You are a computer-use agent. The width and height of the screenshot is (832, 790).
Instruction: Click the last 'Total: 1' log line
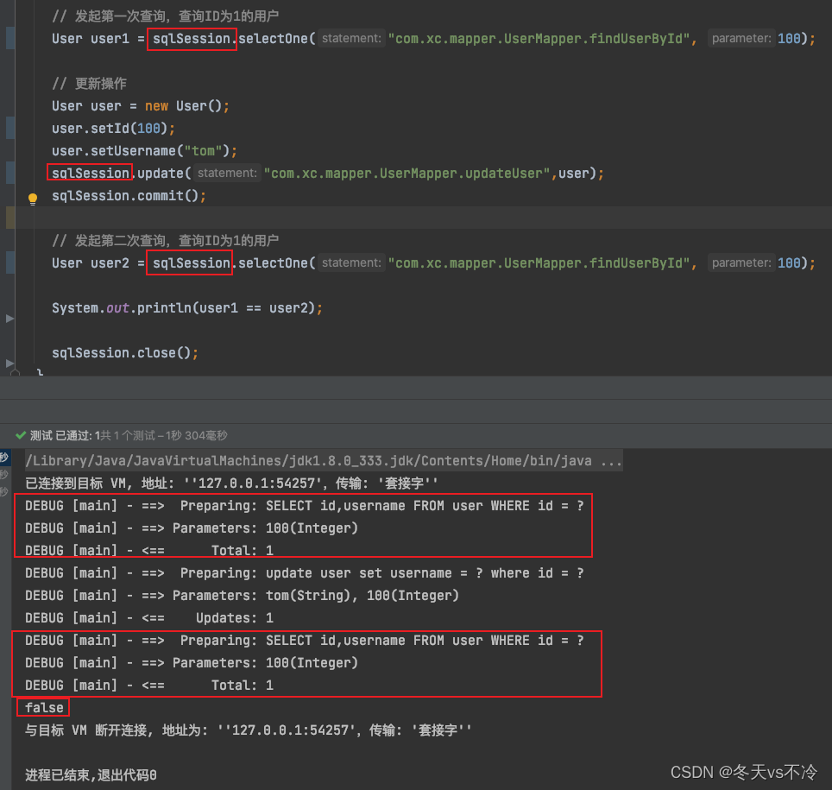(149, 686)
